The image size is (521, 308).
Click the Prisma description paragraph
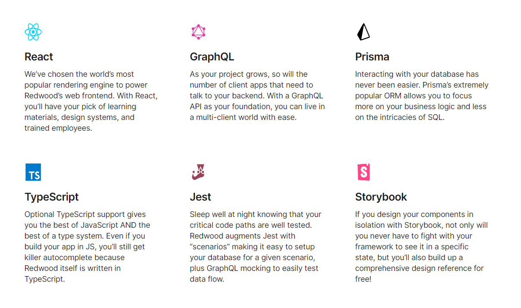(x=422, y=96)
